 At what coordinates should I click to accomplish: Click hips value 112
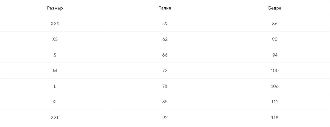275,102
